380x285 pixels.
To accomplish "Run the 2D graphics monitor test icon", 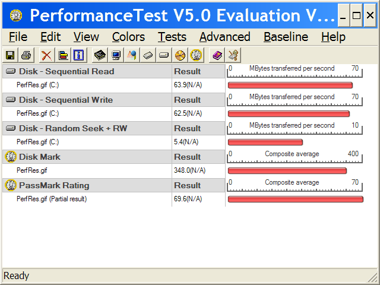I will click(x=116, y=55).
